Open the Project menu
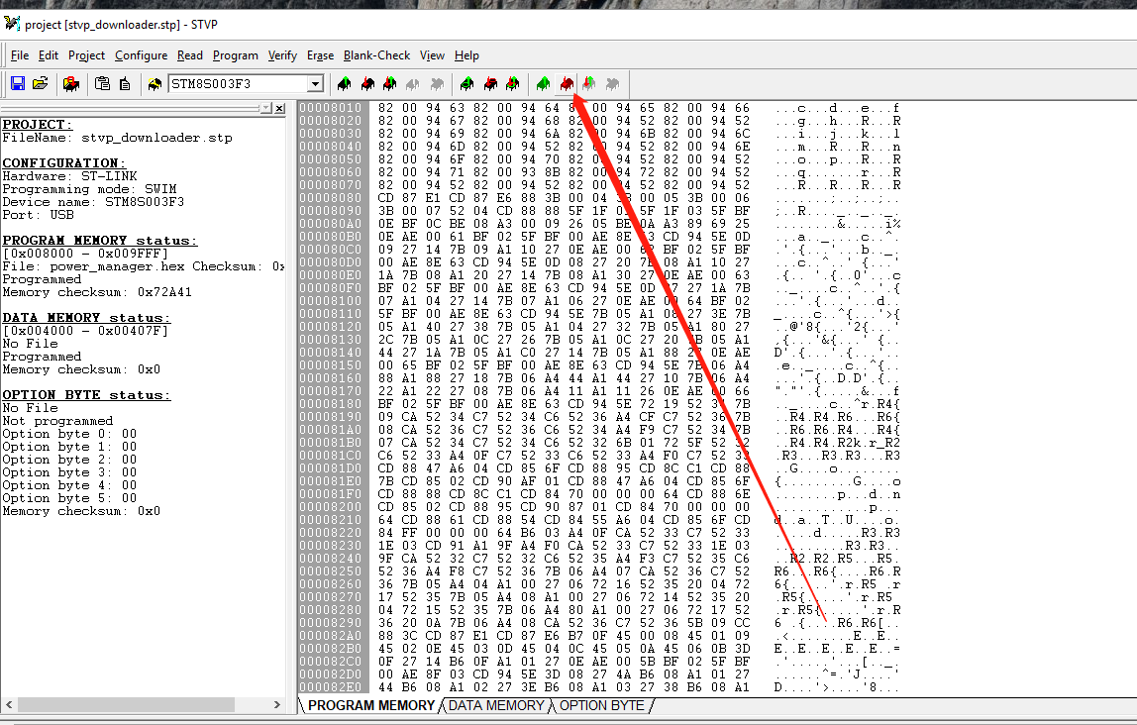1137x725 pixels. coord(86,55)
